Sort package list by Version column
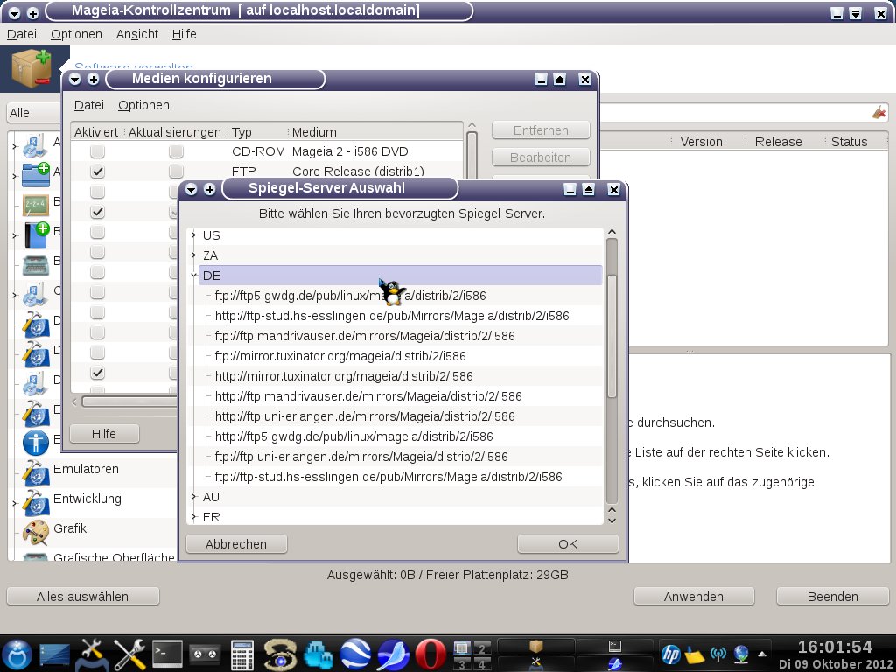Image resolution: width=896 pixels, height=672 pixels. [x=701, y=142]
